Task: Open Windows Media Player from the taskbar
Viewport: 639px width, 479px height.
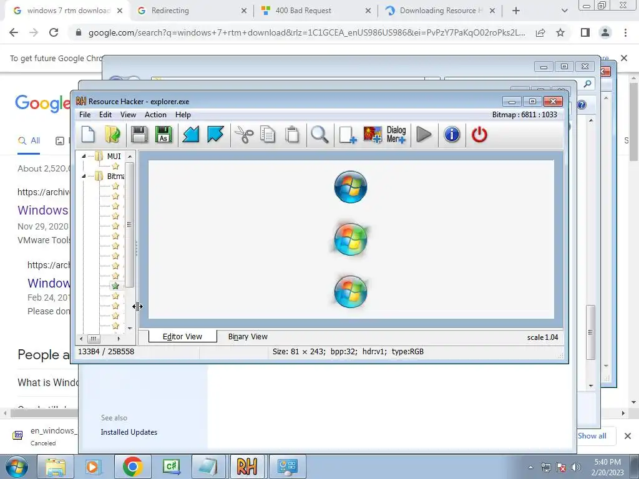Action: coord(93,467)
